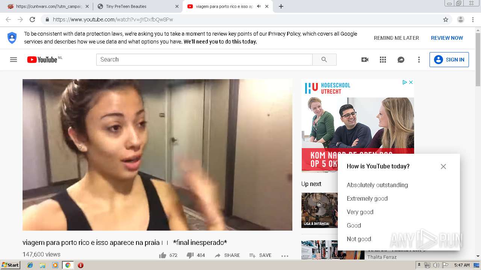Open the YouTube apps grid icon
481x270 pixels.
point(383,60)
